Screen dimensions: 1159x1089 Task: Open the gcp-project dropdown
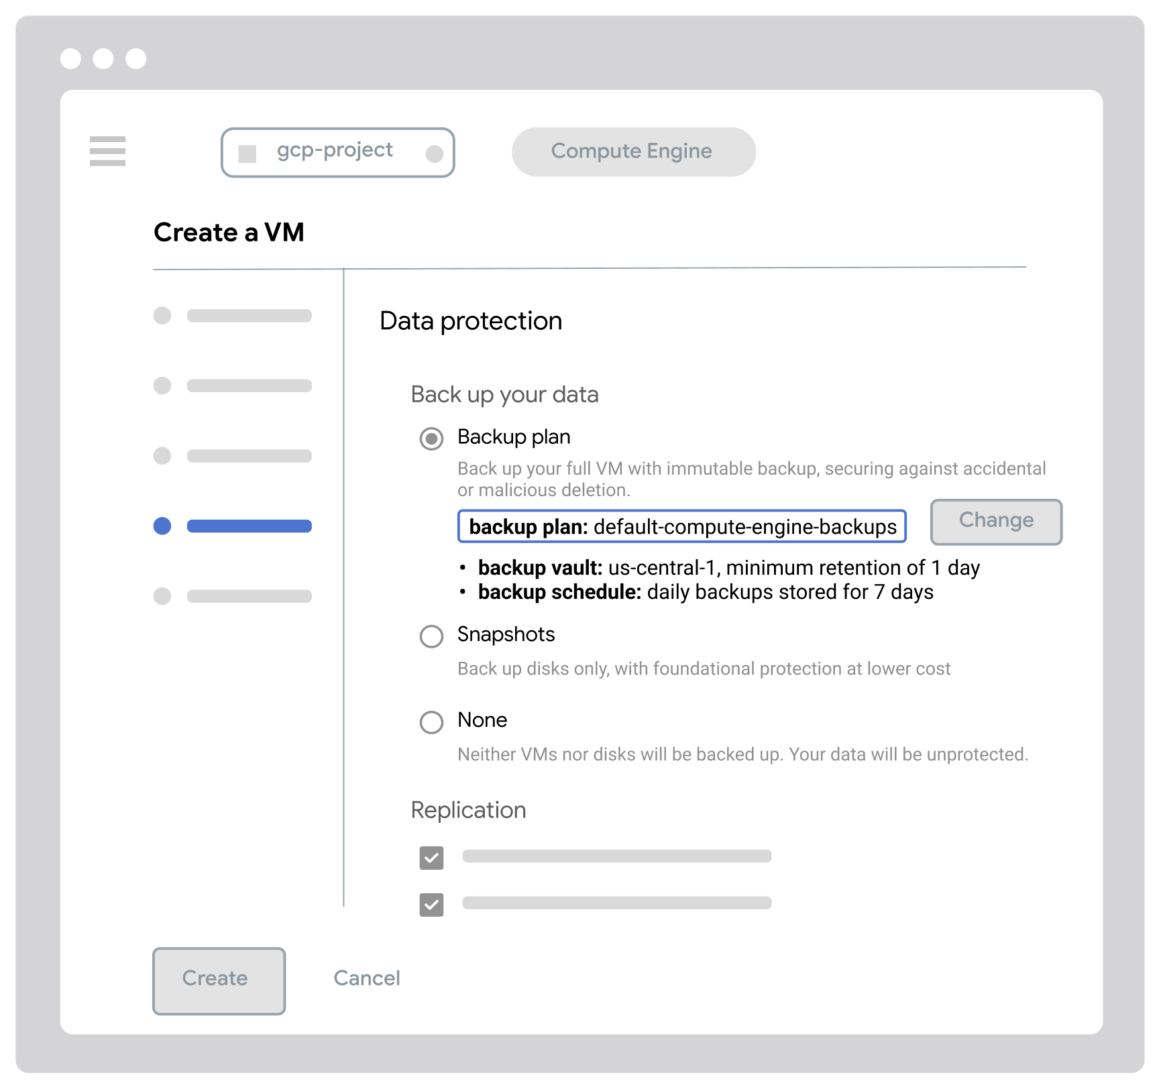tap(337, 152)
